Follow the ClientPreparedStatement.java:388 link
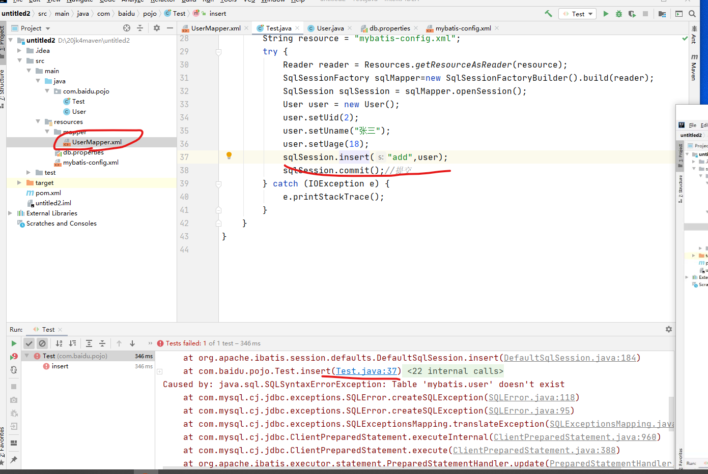 [534, 451]
